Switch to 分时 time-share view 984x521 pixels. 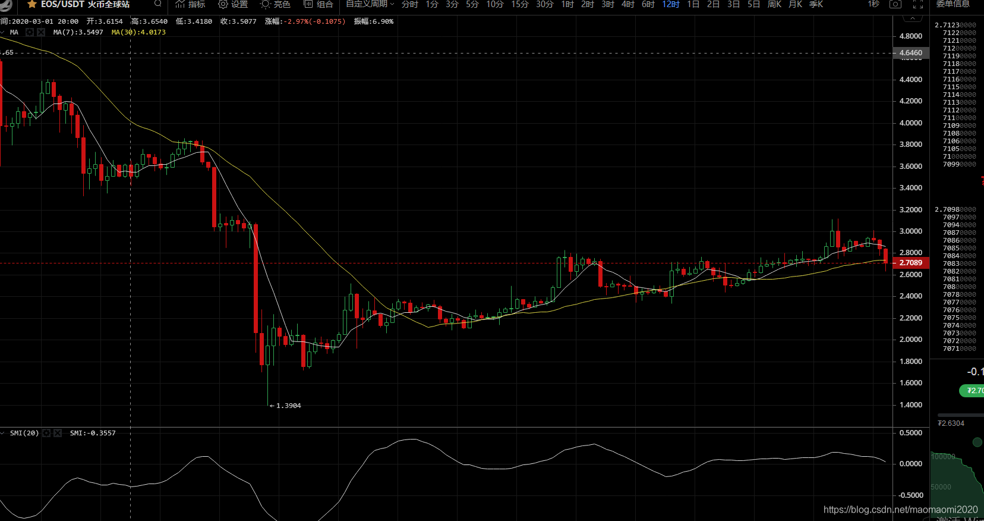[x=410, y=4]
